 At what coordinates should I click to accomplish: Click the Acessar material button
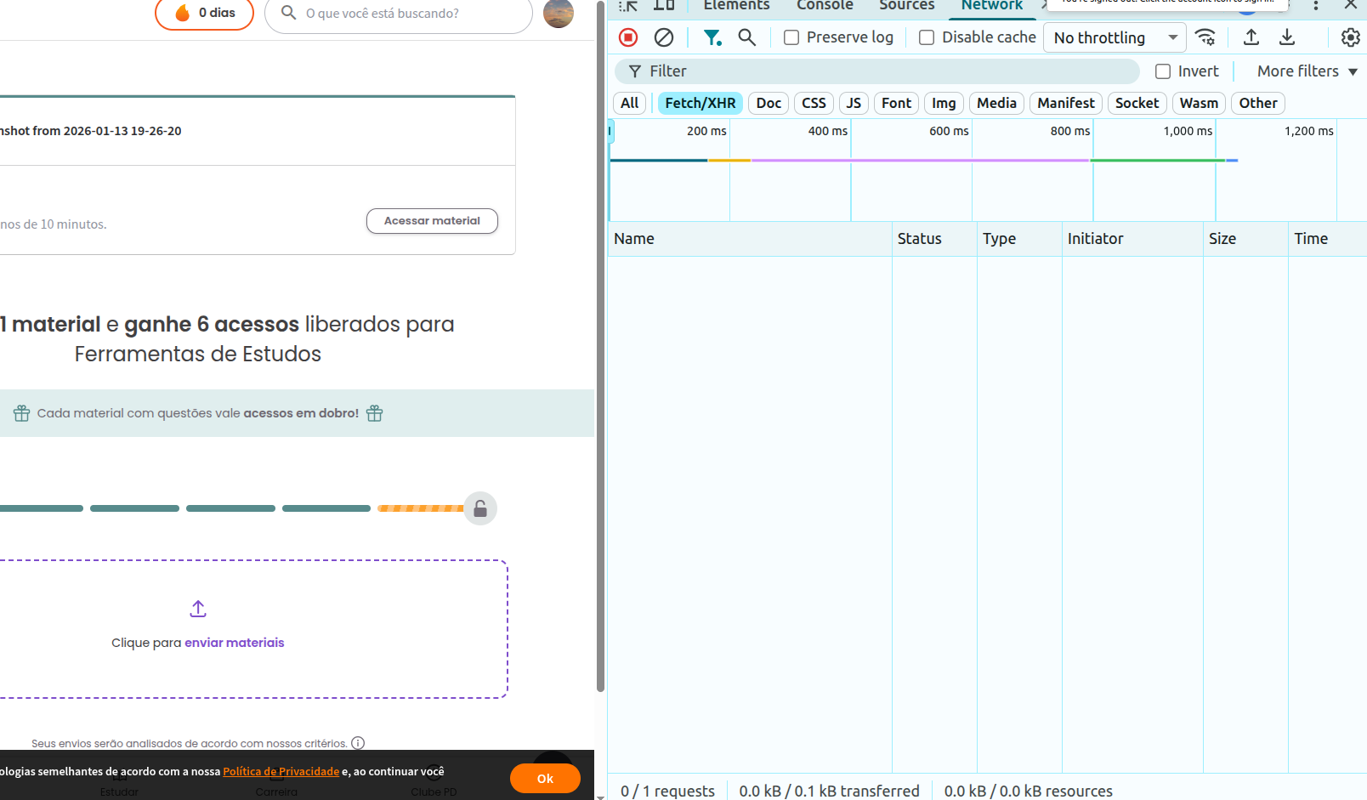coord(432,221)
